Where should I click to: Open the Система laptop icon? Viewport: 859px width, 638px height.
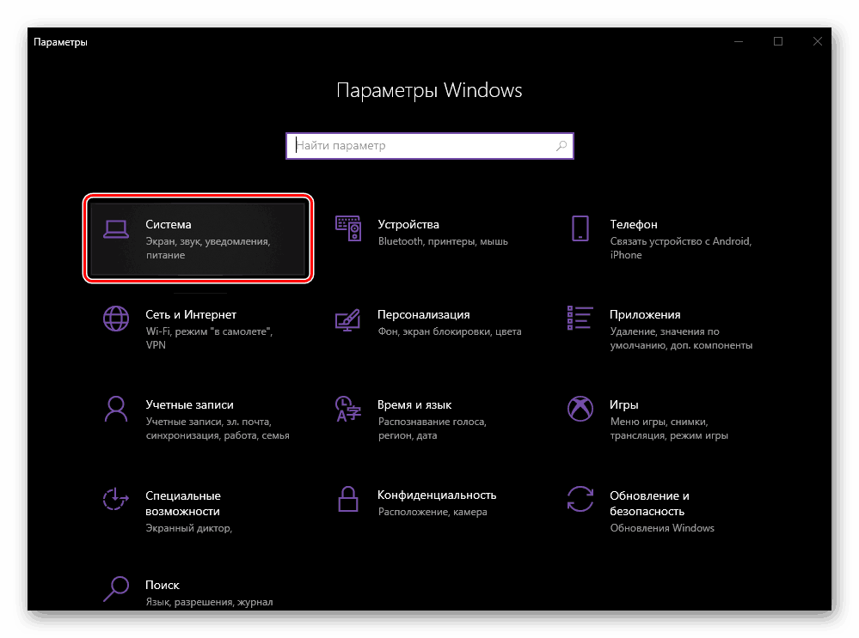[x=115, y=230]
